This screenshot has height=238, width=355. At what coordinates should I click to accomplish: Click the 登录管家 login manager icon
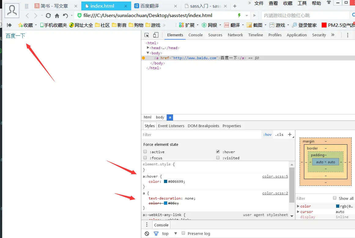tap(305, 25)
